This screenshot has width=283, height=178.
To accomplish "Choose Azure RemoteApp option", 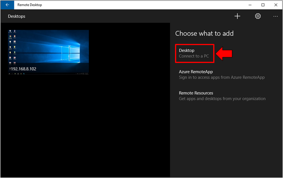I will tap(222, 75).
